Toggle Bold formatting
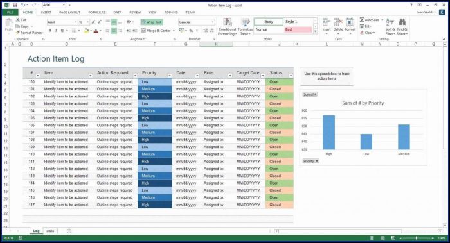 [50, 31]
